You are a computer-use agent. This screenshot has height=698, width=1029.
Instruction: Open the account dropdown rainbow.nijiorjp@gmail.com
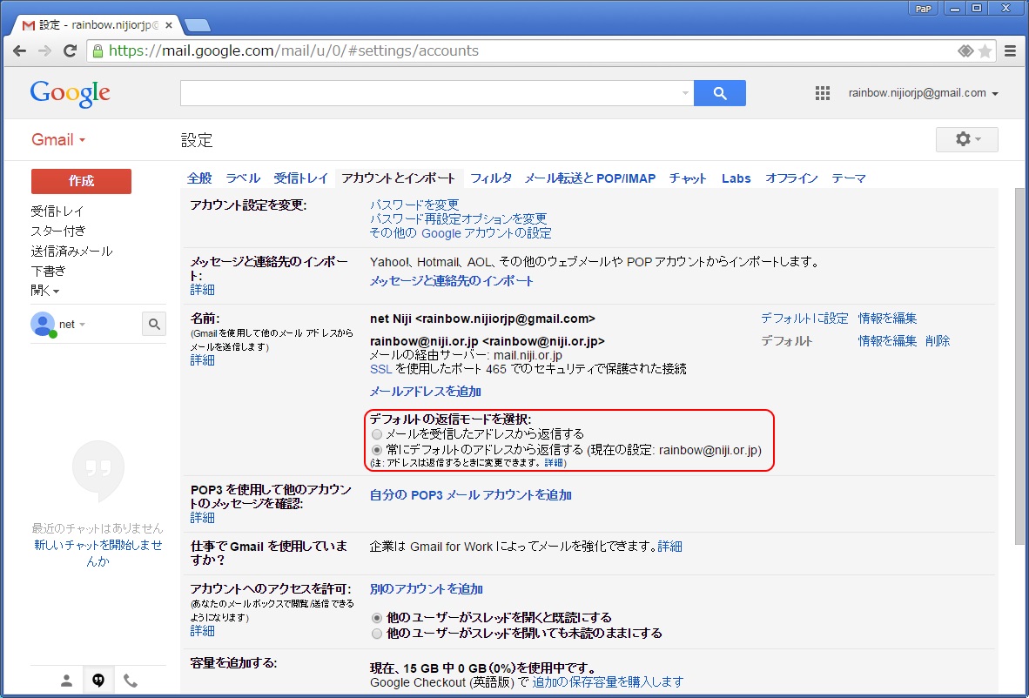(x=924, y=93)
